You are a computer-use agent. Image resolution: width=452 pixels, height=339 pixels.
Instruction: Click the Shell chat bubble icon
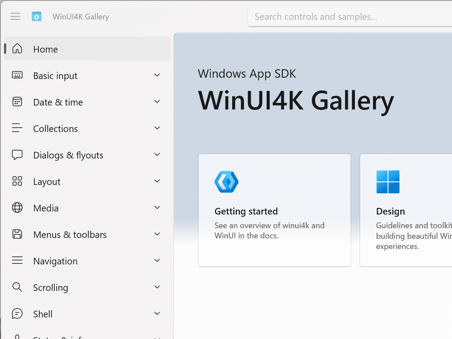pyautogui.click(x=17, y=313)
